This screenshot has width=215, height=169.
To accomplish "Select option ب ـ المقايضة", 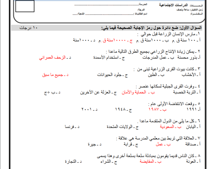I will pyautogui.click(x=151, y=162).
